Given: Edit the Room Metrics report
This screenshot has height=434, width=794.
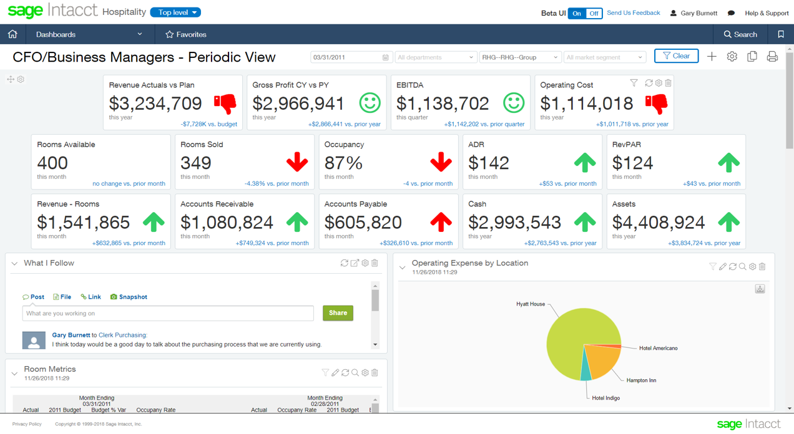Looking at the screenshot, I should coord(335,373).
